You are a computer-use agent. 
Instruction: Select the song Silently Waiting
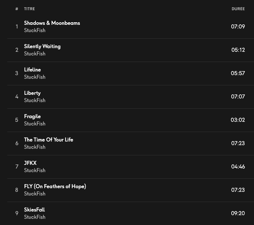click(42, 46)
